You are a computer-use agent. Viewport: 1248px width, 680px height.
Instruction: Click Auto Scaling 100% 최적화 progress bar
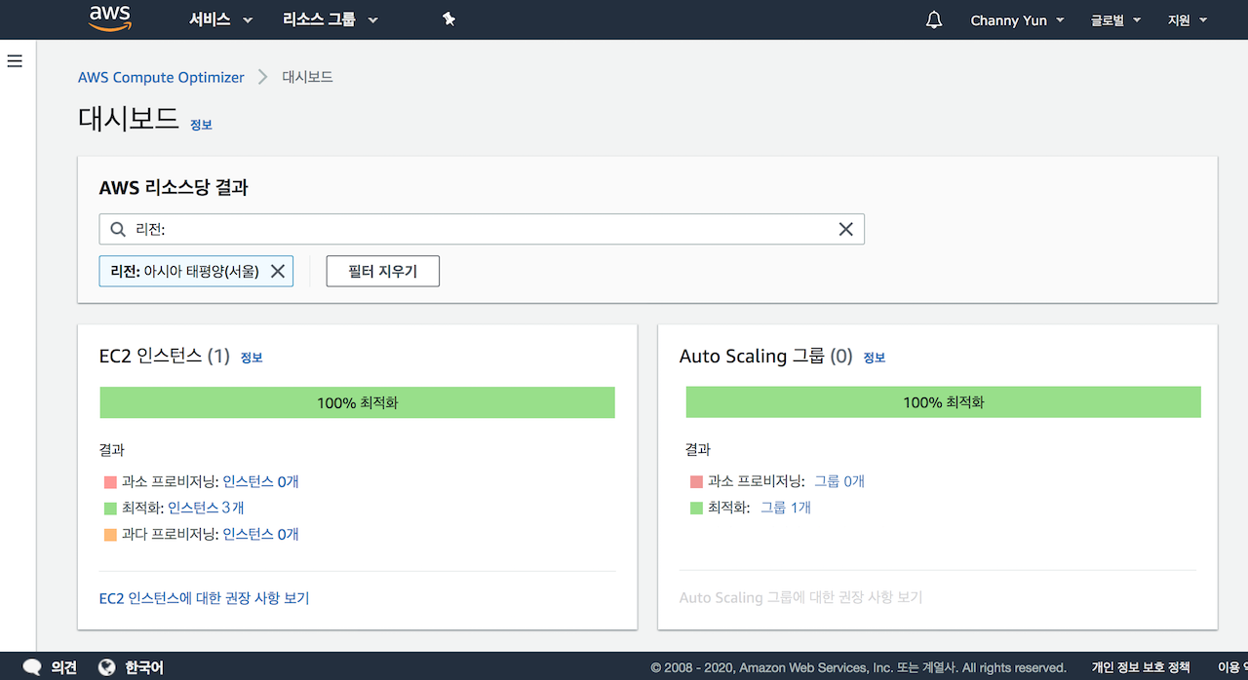click(943, 402)
